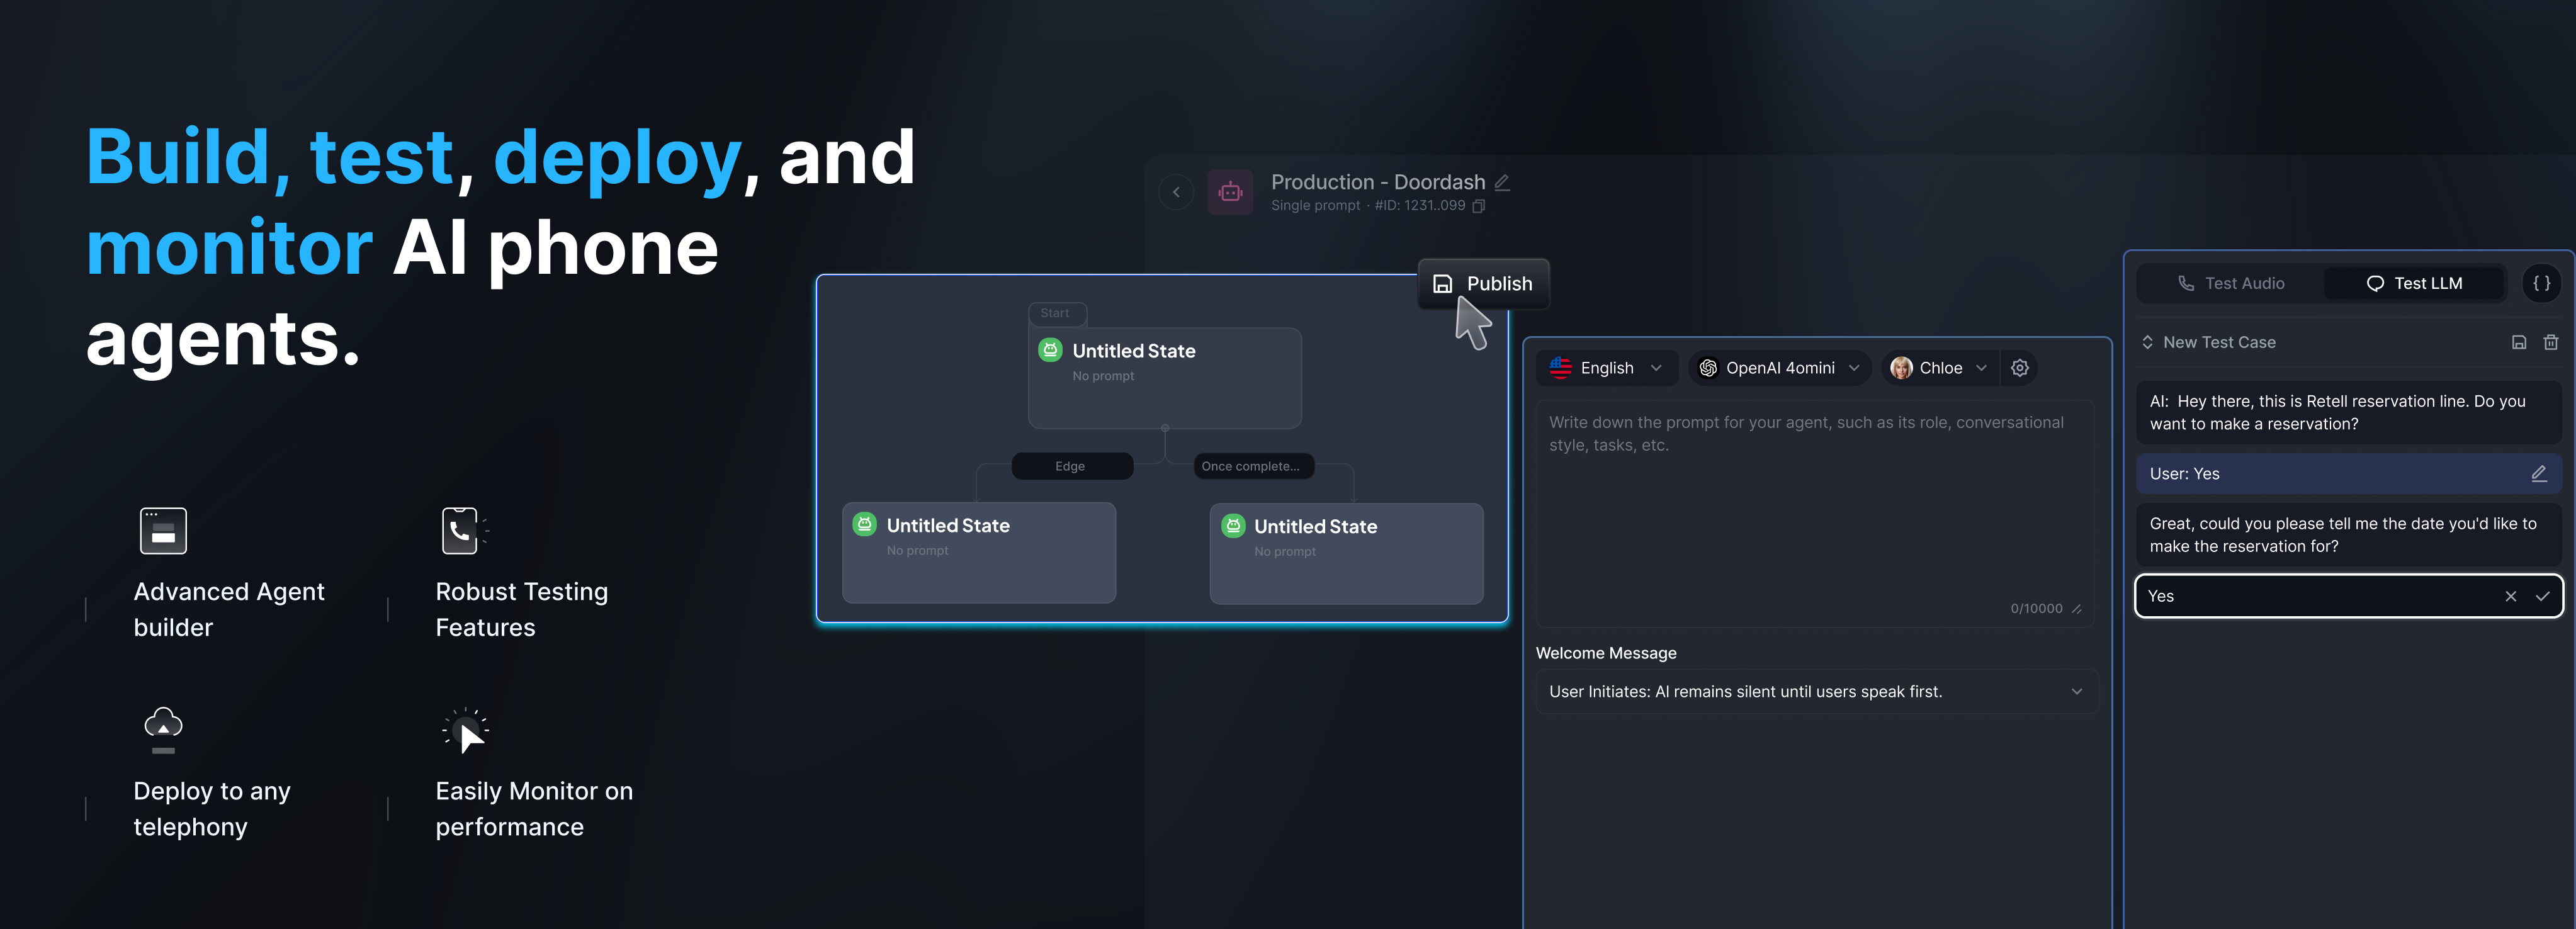Click the pink robot agent icon
2576x929 pixels.
(x=1230, y=192)
